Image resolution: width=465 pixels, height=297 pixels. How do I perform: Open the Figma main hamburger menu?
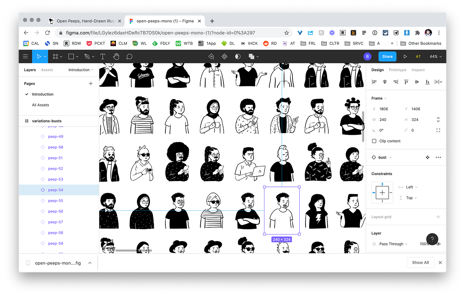(26, 57)
